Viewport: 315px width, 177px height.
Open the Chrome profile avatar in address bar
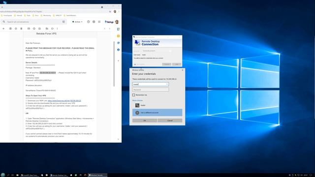point(115,12)
